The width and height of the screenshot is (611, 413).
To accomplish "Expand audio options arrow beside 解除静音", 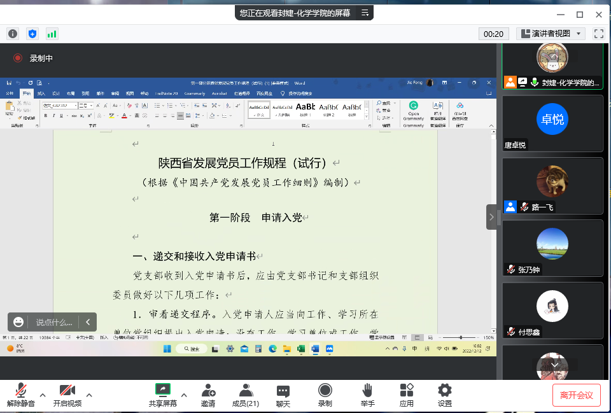I will coord(43,395).
